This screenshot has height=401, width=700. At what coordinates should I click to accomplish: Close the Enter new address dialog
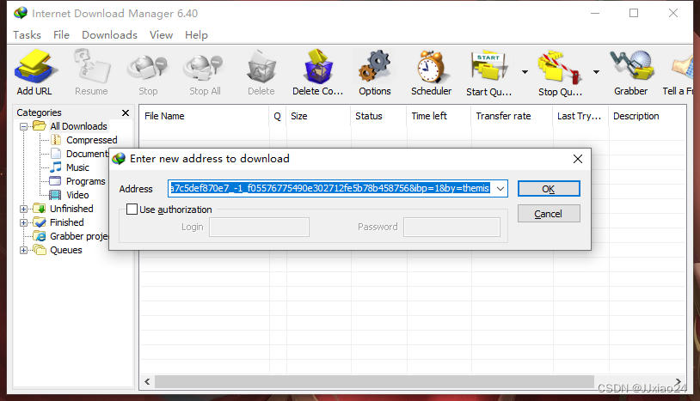[x=578, y=159]
